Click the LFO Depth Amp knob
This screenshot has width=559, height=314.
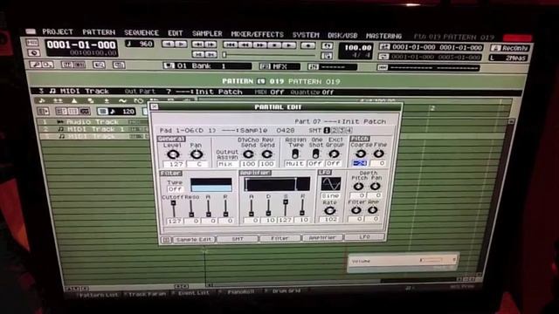(x=373, y=210)
